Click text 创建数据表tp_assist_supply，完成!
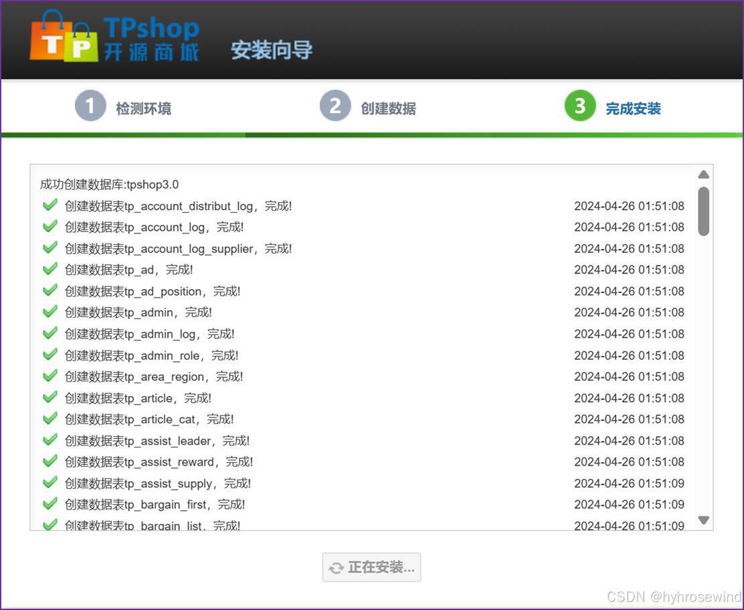This screenshot has height=610, width=744. 158,484
